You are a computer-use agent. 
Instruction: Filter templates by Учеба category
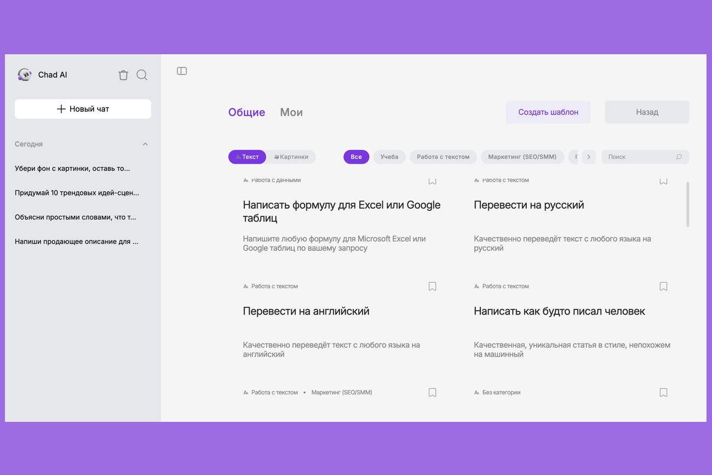pyautogui.click(x=389, y=157)
